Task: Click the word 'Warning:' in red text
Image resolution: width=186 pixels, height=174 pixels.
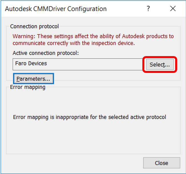Action: 24,36
